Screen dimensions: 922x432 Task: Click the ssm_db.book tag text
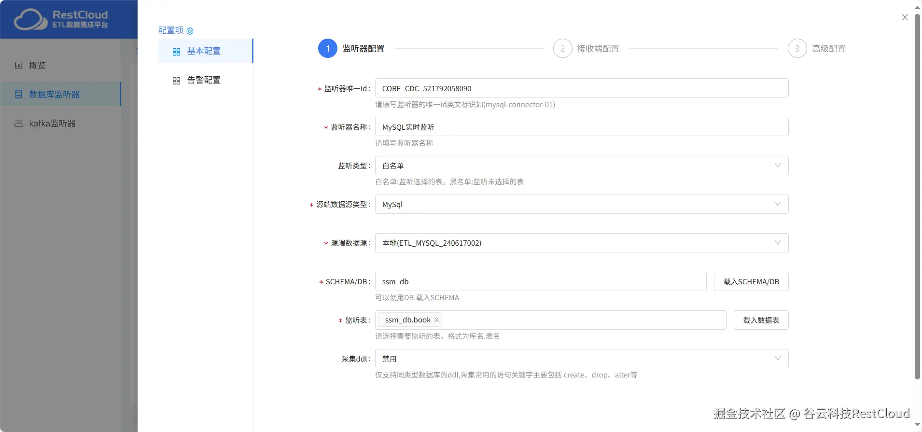coord(407,320)
